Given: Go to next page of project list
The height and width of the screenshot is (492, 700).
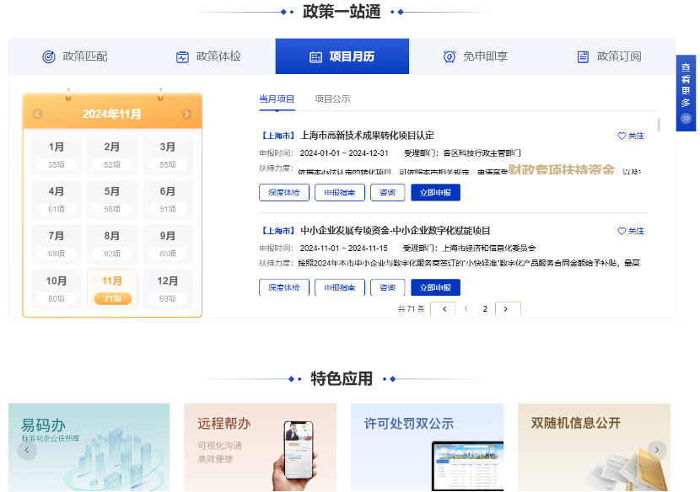Looking at the screenshot, I should pyautogui.click(x=507, y=309).
